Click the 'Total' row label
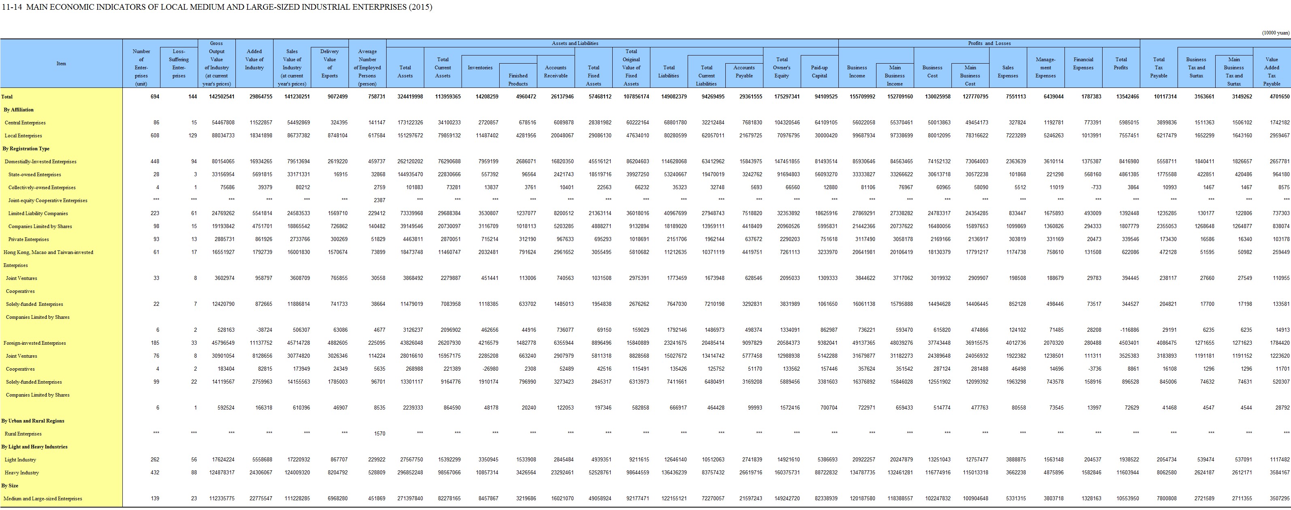The height and width of the screenshot is (510, 1291). pos(7,97)
